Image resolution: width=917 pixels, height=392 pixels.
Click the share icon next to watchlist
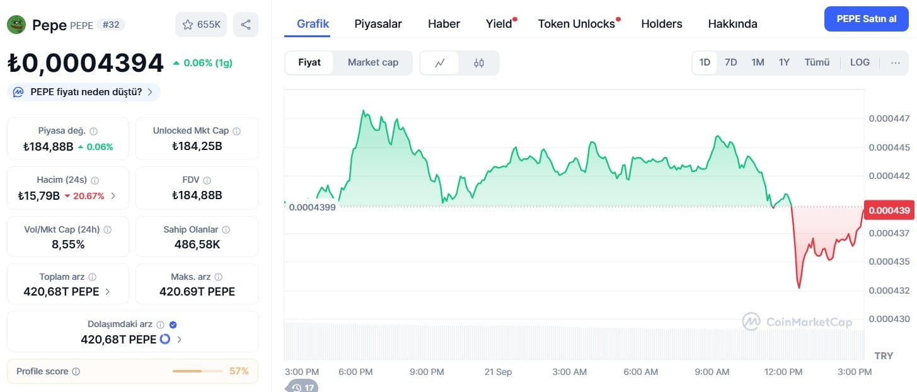click(246, 25)
